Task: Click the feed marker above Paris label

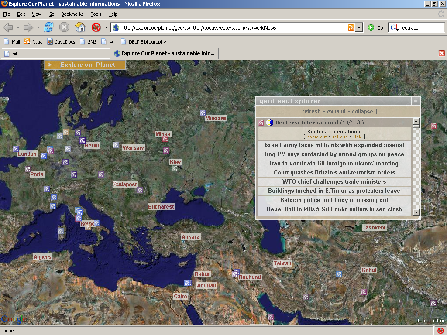Action: 28,169
